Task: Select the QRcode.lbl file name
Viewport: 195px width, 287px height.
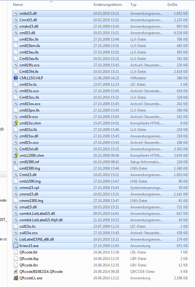Action: click(28, 252)
